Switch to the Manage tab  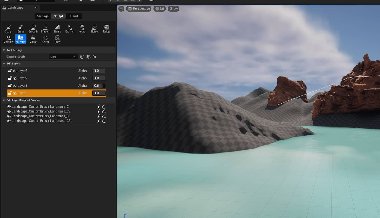[x=42, y=16]
